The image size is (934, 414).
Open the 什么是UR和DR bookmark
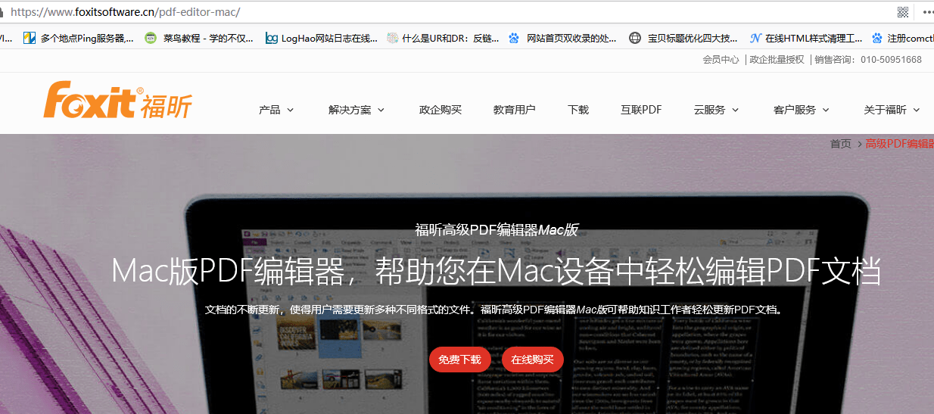(443, 38)
